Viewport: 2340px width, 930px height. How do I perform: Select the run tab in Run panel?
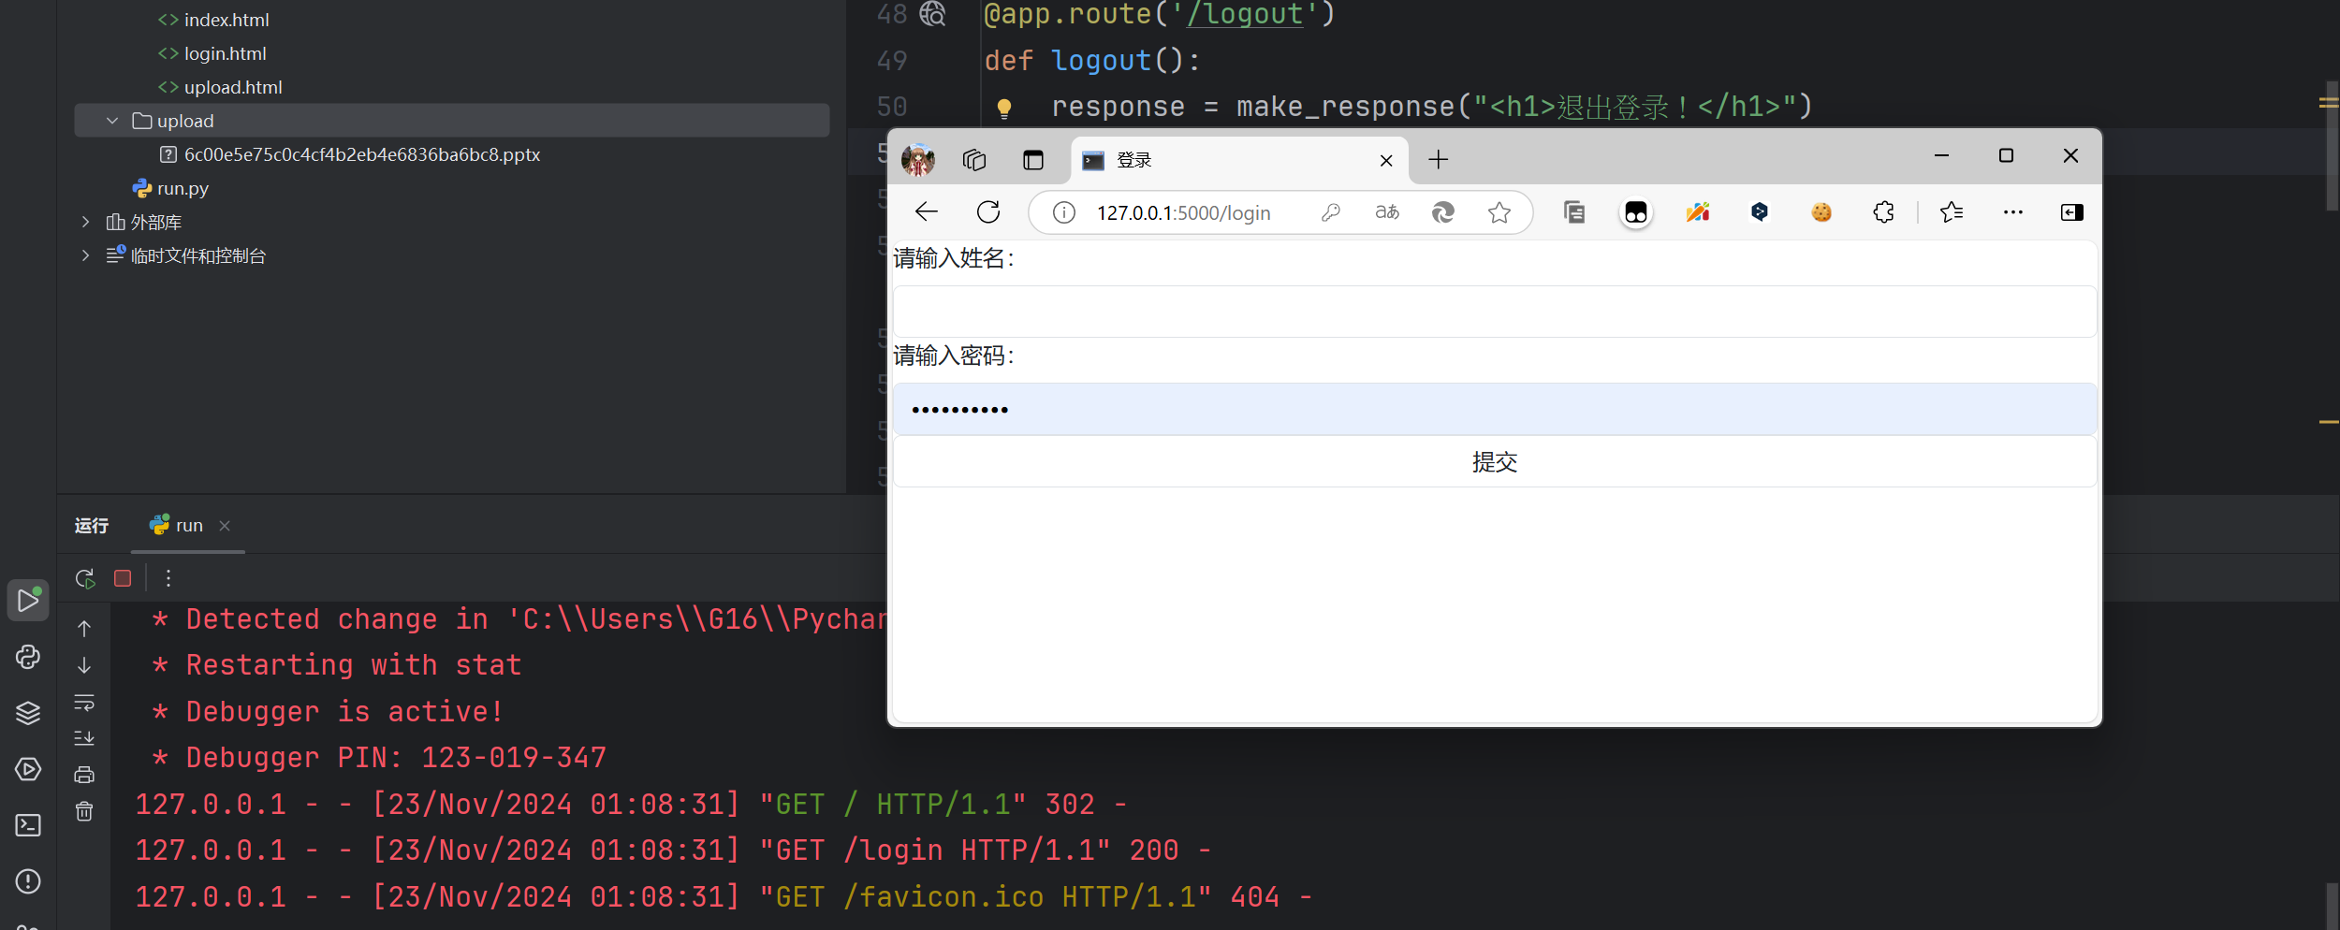(188, 526)
